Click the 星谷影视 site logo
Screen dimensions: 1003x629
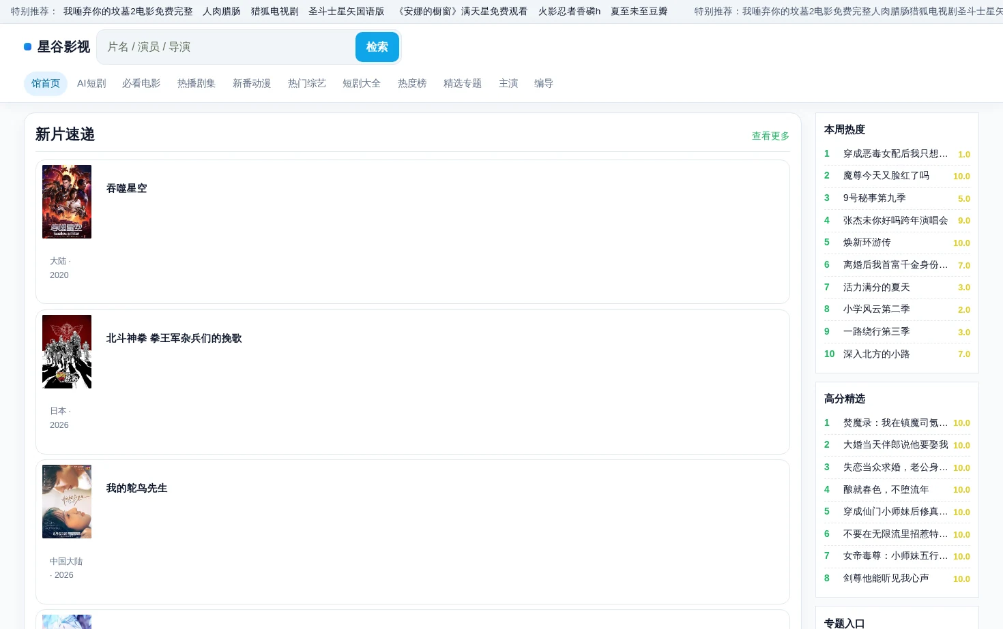pos(57,47)
